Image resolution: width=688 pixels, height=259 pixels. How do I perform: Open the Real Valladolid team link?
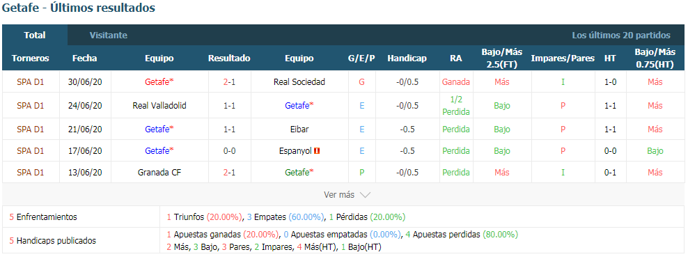coord(159,105)
